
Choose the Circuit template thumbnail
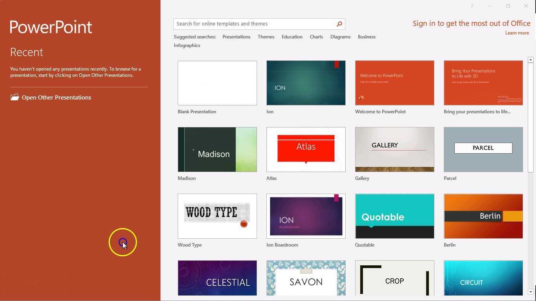[483, 278]
